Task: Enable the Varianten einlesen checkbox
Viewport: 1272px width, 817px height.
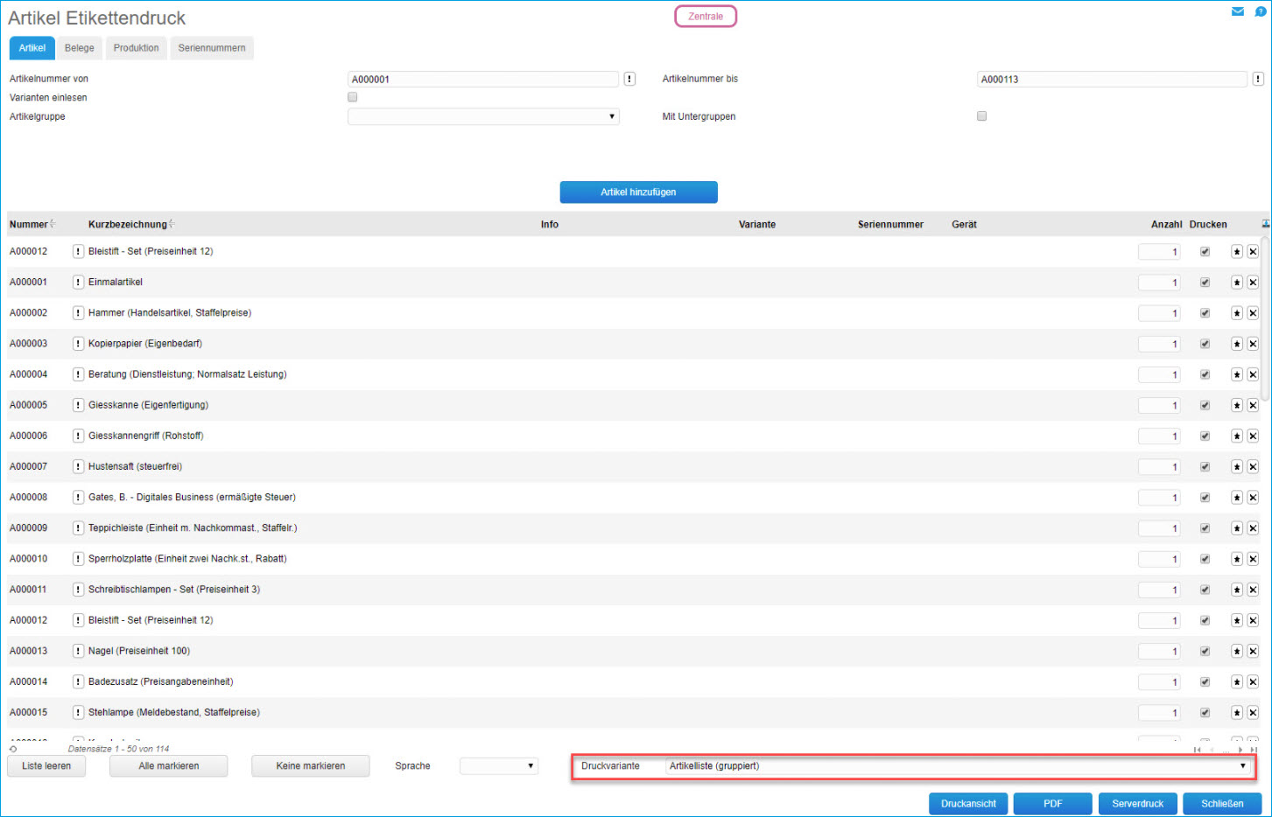Action: (353, 97)
